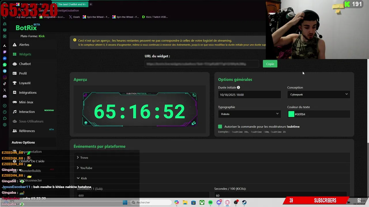The height and width of the screenshot is (207, 369).
Task: Open the Ozark bookmark
Action: [x=74, y=17]
